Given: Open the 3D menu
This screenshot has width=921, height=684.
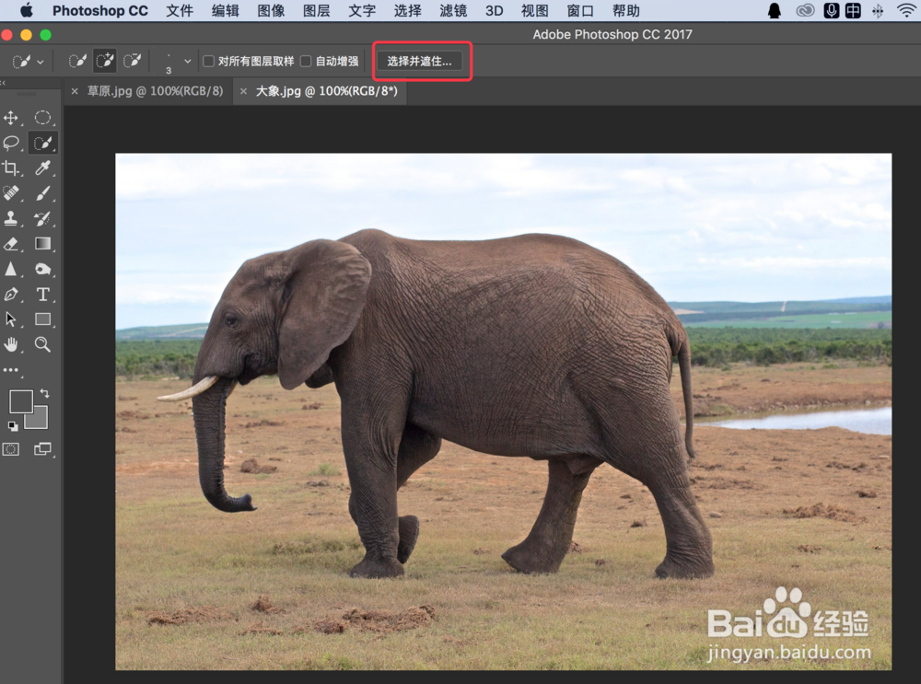Looking at the screenshot, I should (494, 10).
